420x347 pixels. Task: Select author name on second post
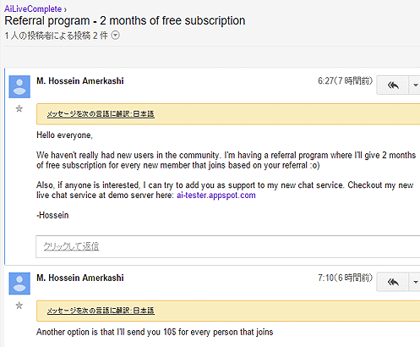point(80,278)
